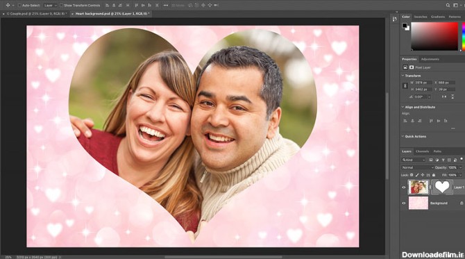Click the flip horizontal icon in Transform

click(x=444, y=97)
